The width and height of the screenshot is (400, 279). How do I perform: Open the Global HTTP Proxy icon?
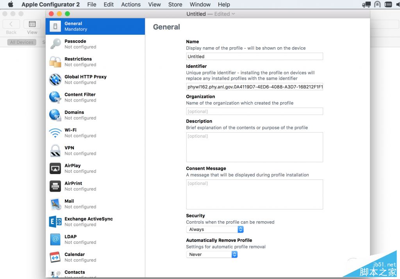pyautogui.click(x=55, y=80)
